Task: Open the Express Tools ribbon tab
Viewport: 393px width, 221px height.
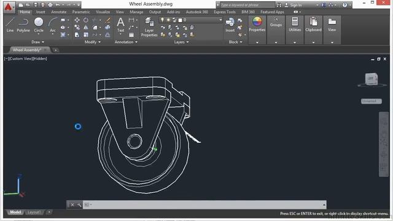Action: point(225,12)
